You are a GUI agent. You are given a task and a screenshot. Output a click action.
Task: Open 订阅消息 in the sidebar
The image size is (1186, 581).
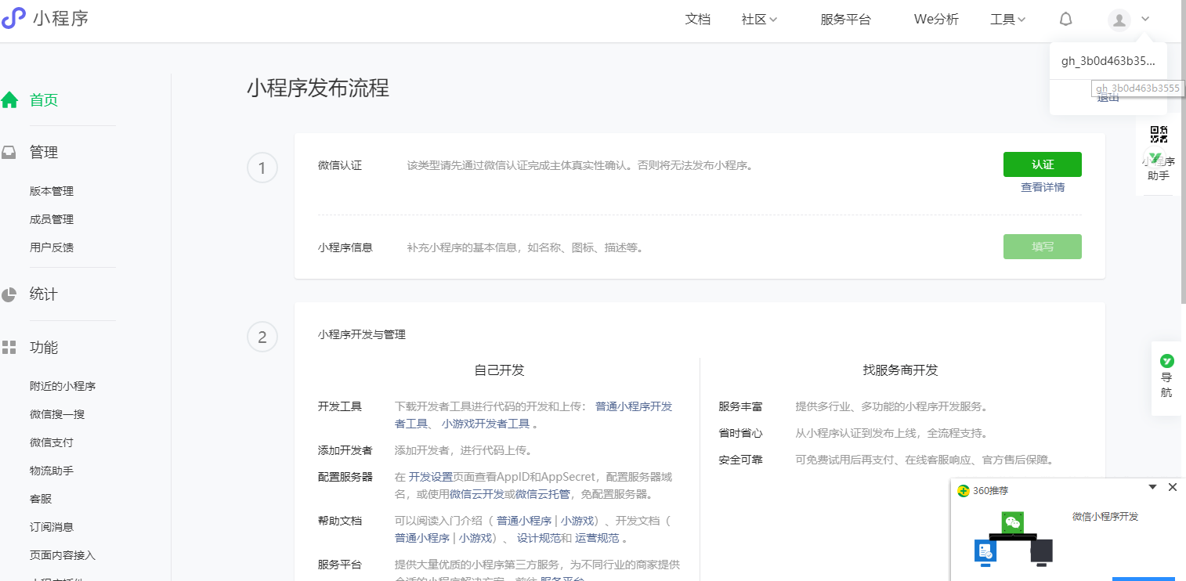click(x=52, y=527)
